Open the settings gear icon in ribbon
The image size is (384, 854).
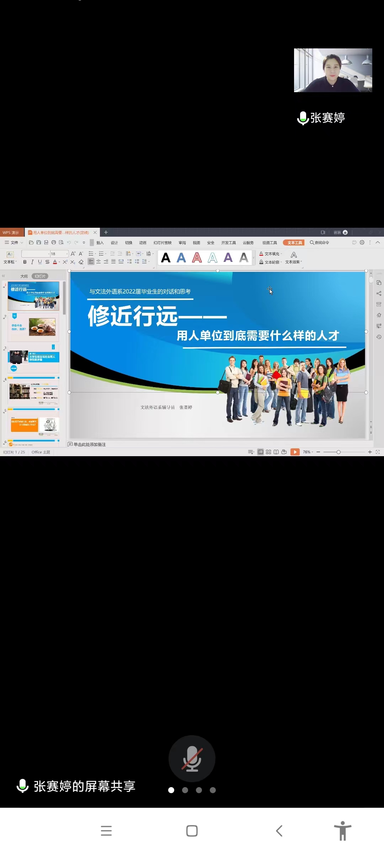[x=362, y=242]
